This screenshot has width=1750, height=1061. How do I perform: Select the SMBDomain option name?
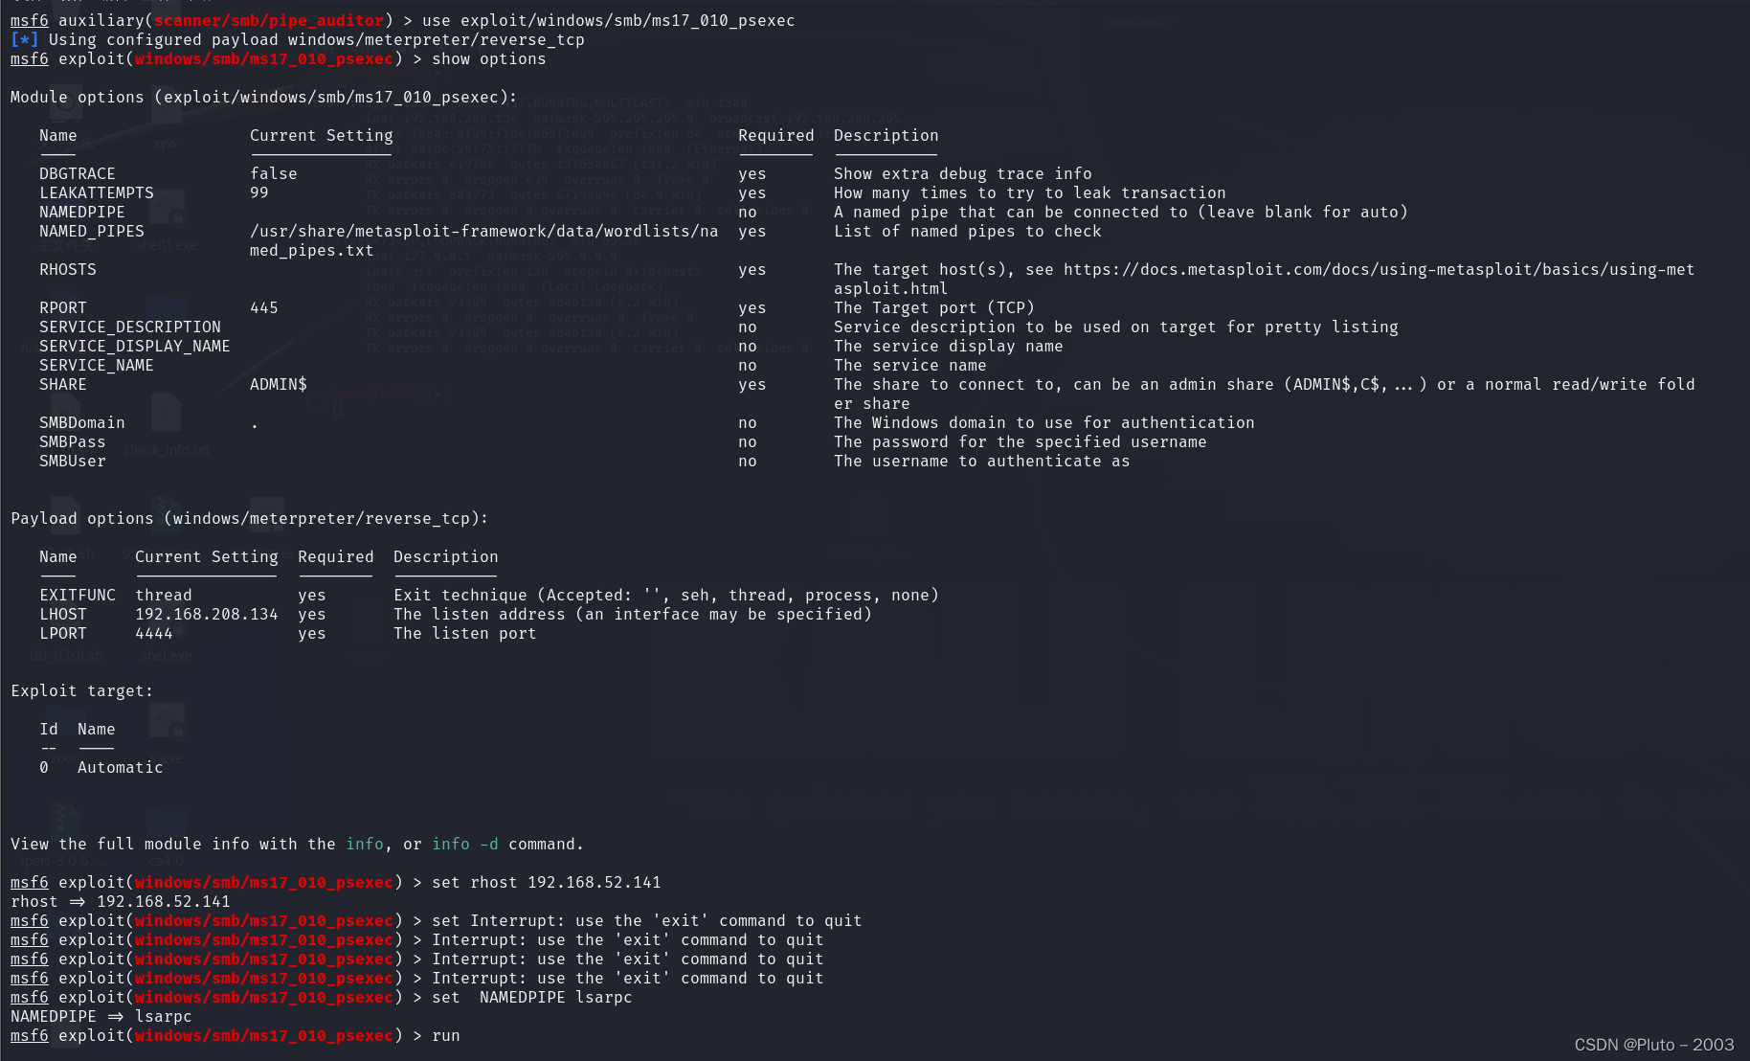tap(82, 423)
